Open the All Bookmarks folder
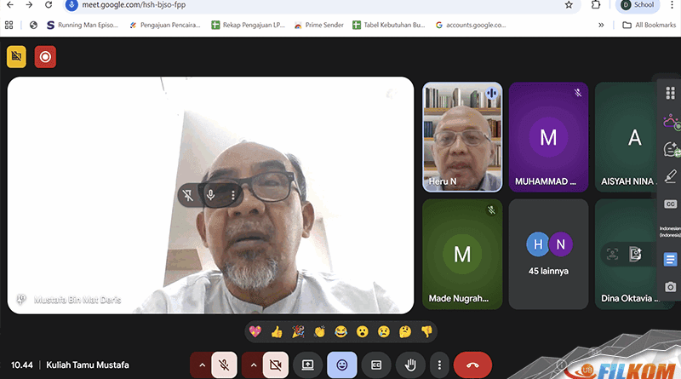Image resolution: width=681 pixels, height=379 pixels. click(x=644, y=26)
